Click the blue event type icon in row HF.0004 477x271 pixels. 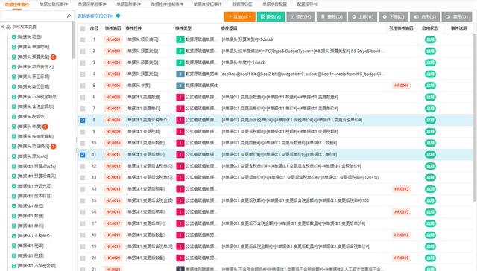[x=180, y=74]
